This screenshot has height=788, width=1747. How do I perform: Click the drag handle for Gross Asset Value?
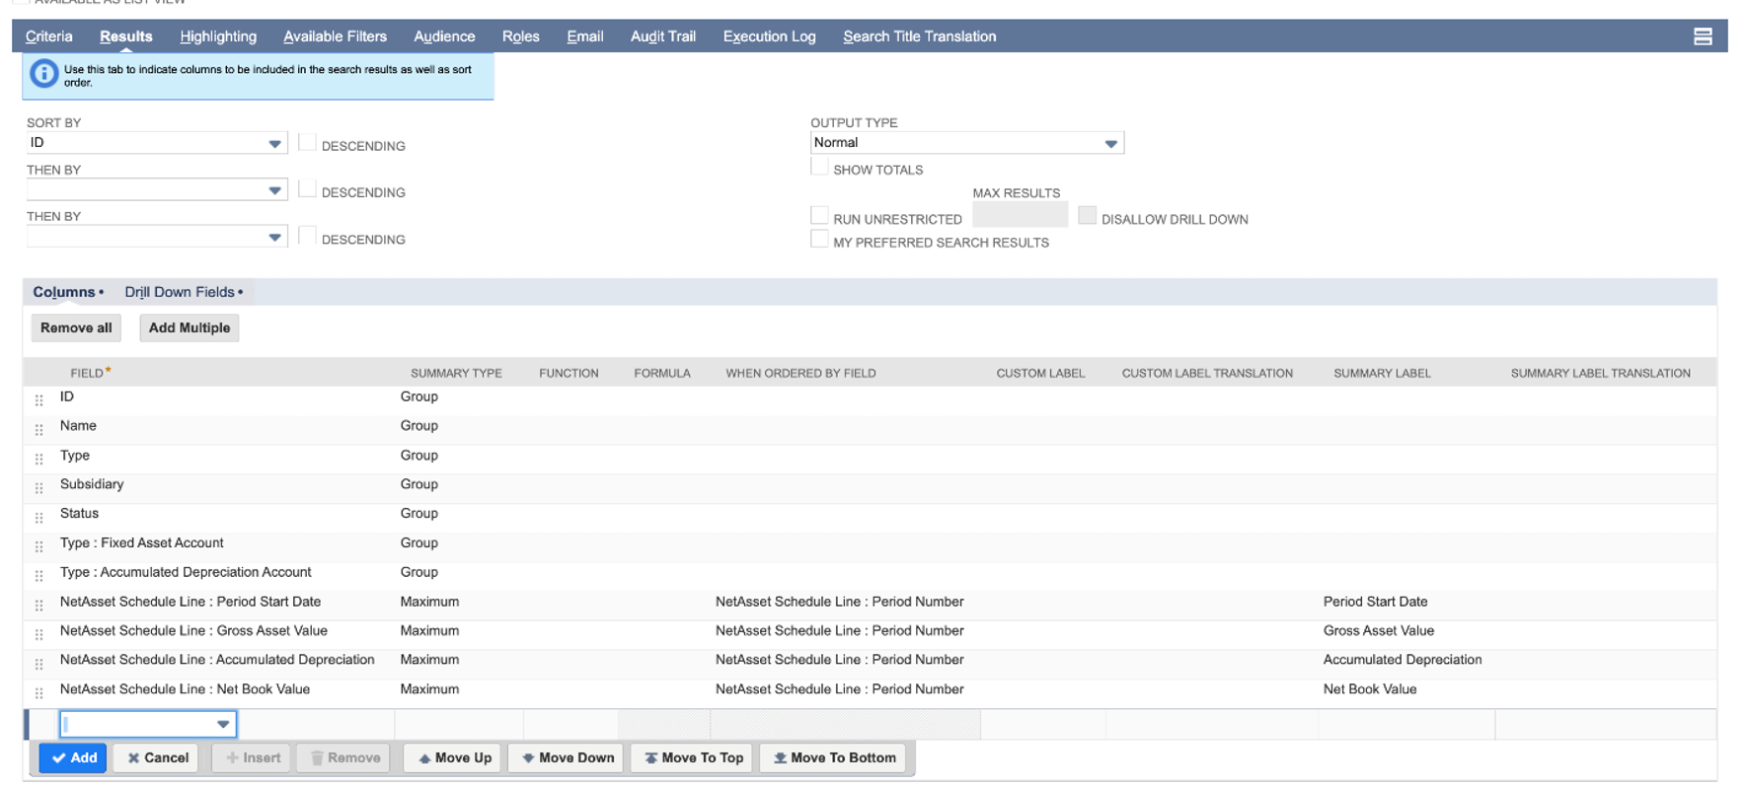click(x=39, y=634)
